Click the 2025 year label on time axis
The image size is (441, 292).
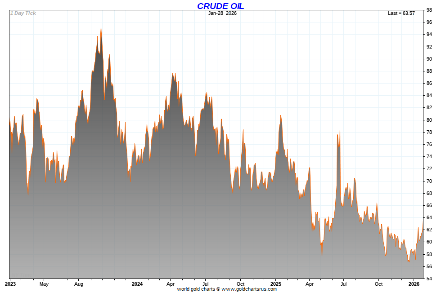tap(275, 284)
